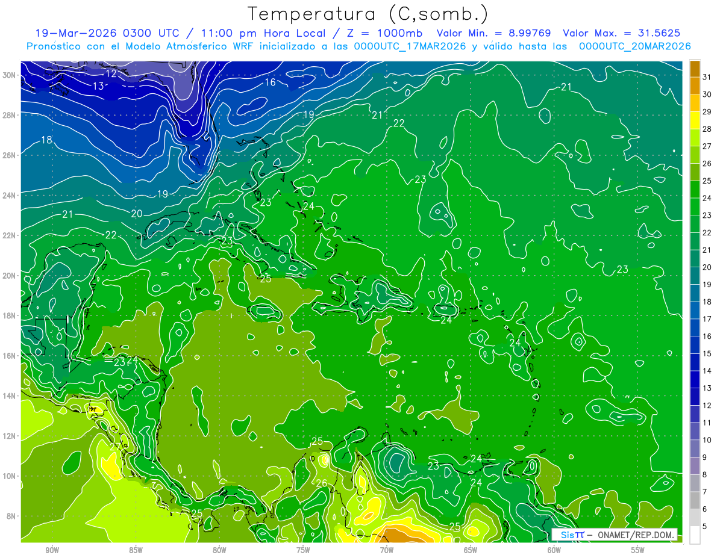
Task: Click the '0000UTC_20MAR2026' valid-until time
Action: (x=634, y=46)
